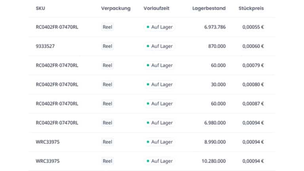Select the stock value 6.973.786
The width and height of the screenshot is (304, 171).
coord(215,27)
